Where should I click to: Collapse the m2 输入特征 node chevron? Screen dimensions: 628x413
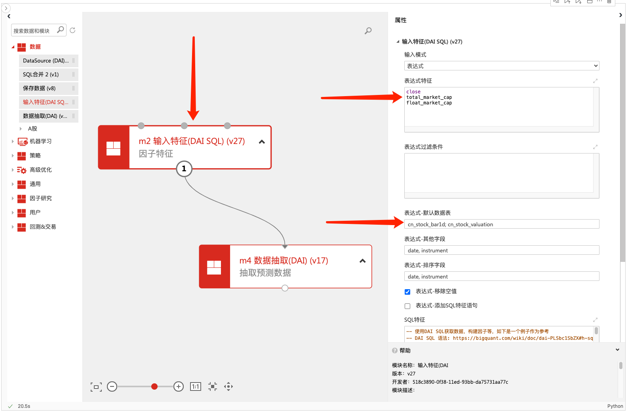(262, 142)
